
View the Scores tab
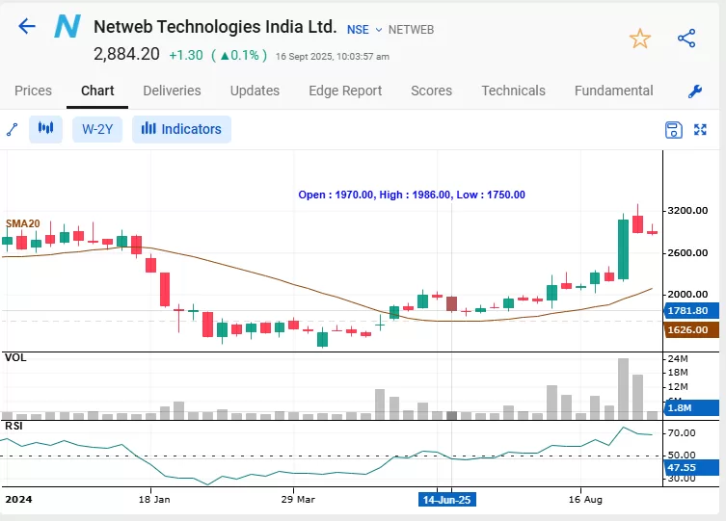point(431,91)
